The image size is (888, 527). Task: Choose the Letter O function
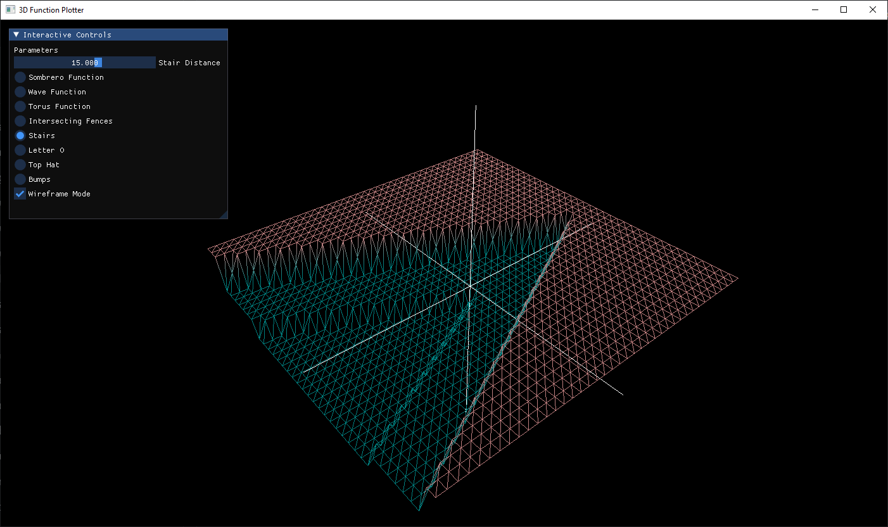tap(19, 149)
